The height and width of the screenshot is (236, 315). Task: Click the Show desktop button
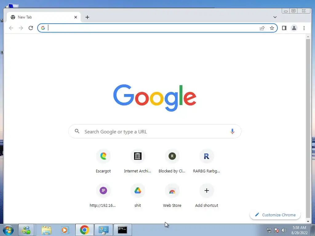[313, 230]
